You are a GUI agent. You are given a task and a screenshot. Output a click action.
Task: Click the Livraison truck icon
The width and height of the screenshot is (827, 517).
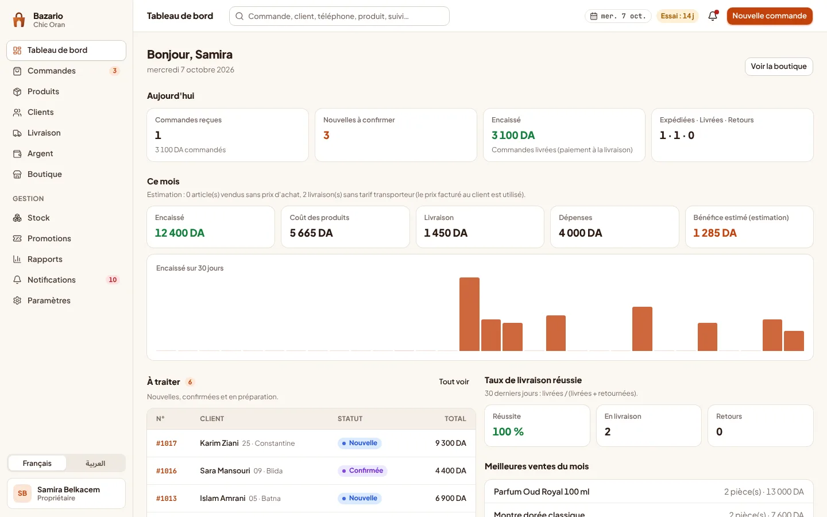17,133
